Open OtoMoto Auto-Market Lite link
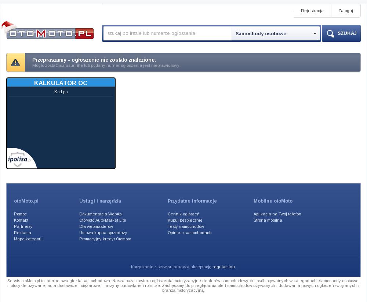The height and width of the screenshot is (302, 367). [103, 220]
